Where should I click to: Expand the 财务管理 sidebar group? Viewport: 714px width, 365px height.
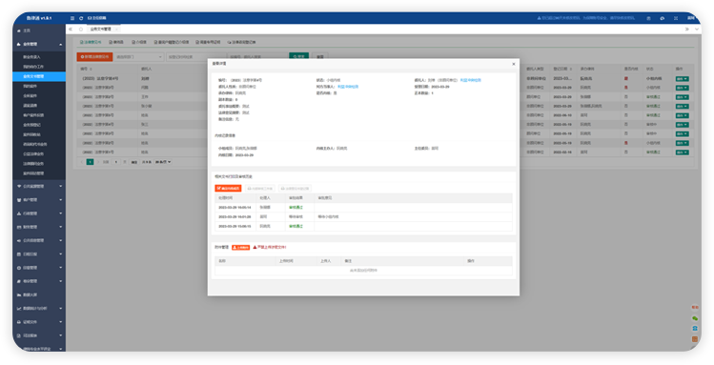[x=39, y=227]
